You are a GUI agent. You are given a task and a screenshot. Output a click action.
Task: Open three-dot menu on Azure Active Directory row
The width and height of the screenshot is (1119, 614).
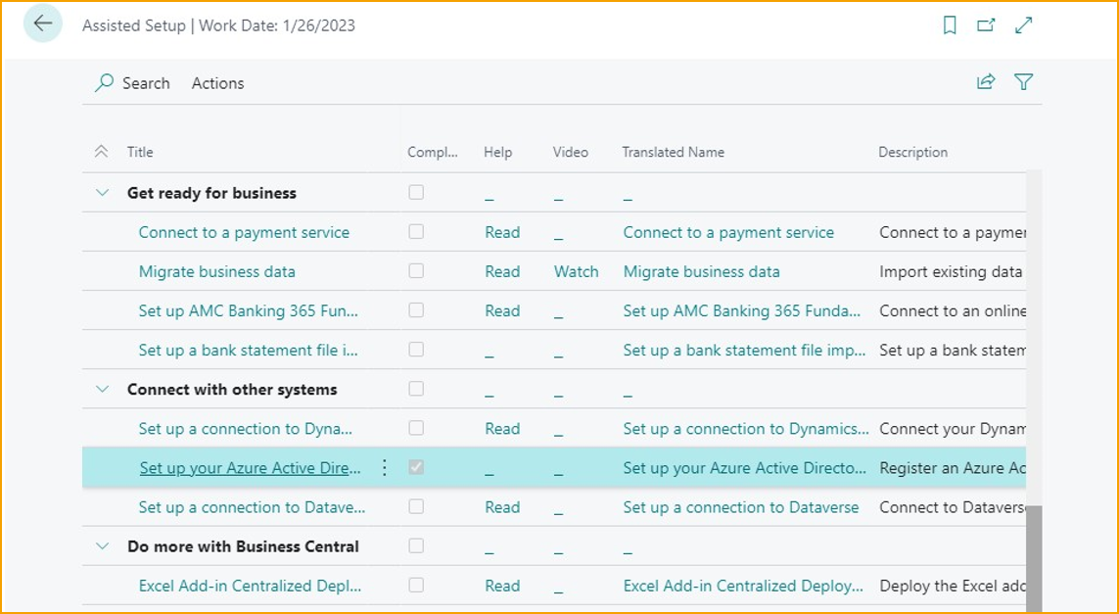click(x=384, y=468)
